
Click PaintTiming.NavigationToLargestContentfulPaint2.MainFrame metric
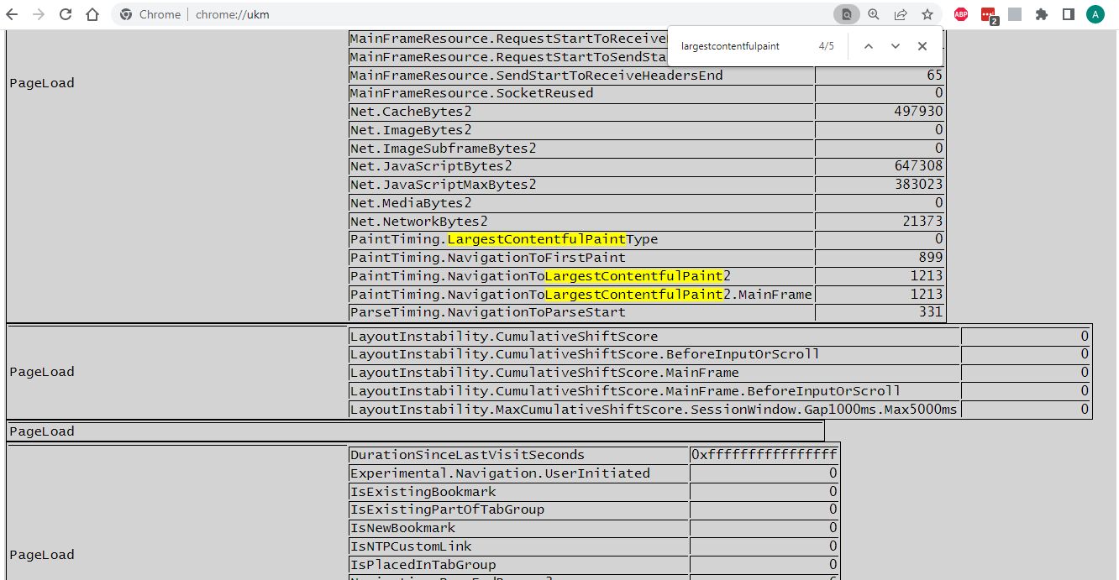click(581, 295)
